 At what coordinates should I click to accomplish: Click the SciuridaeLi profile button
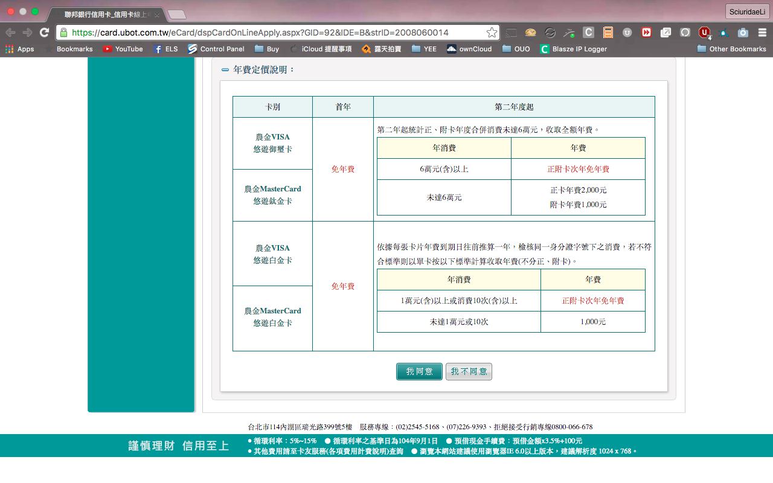click(747, 12)
